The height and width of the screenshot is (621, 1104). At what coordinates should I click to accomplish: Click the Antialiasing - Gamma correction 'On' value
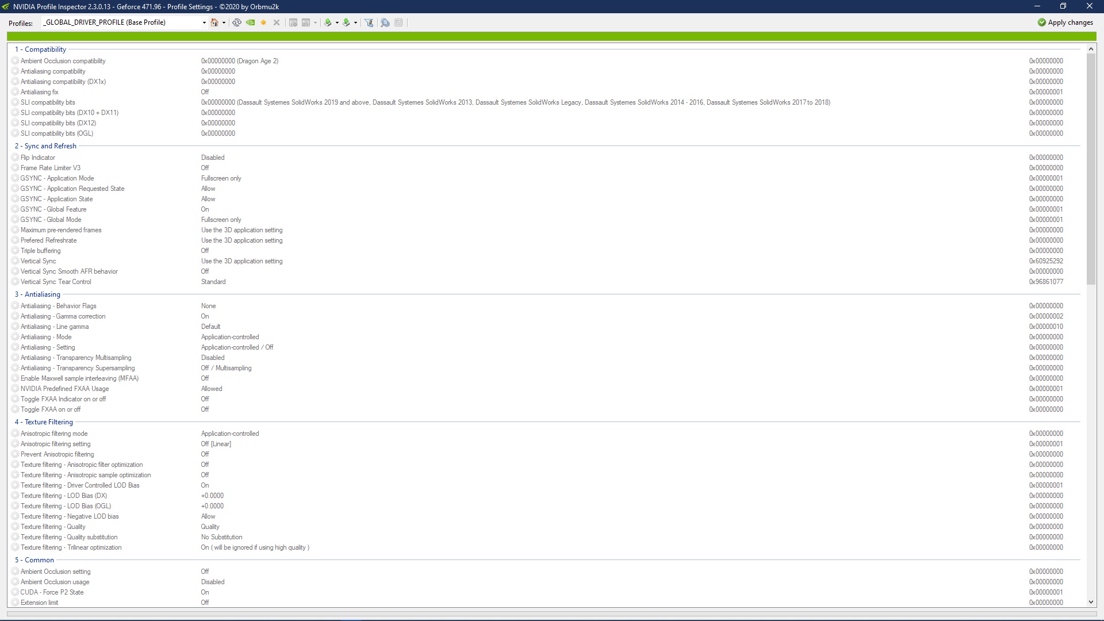pos(205,316)
